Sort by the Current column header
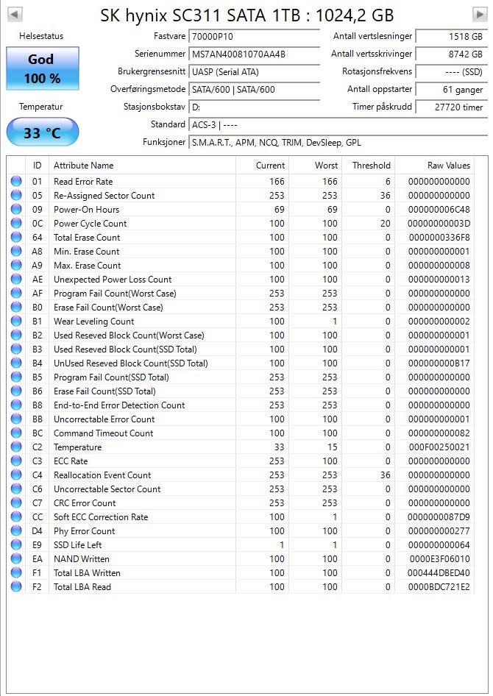 [262, 166]
